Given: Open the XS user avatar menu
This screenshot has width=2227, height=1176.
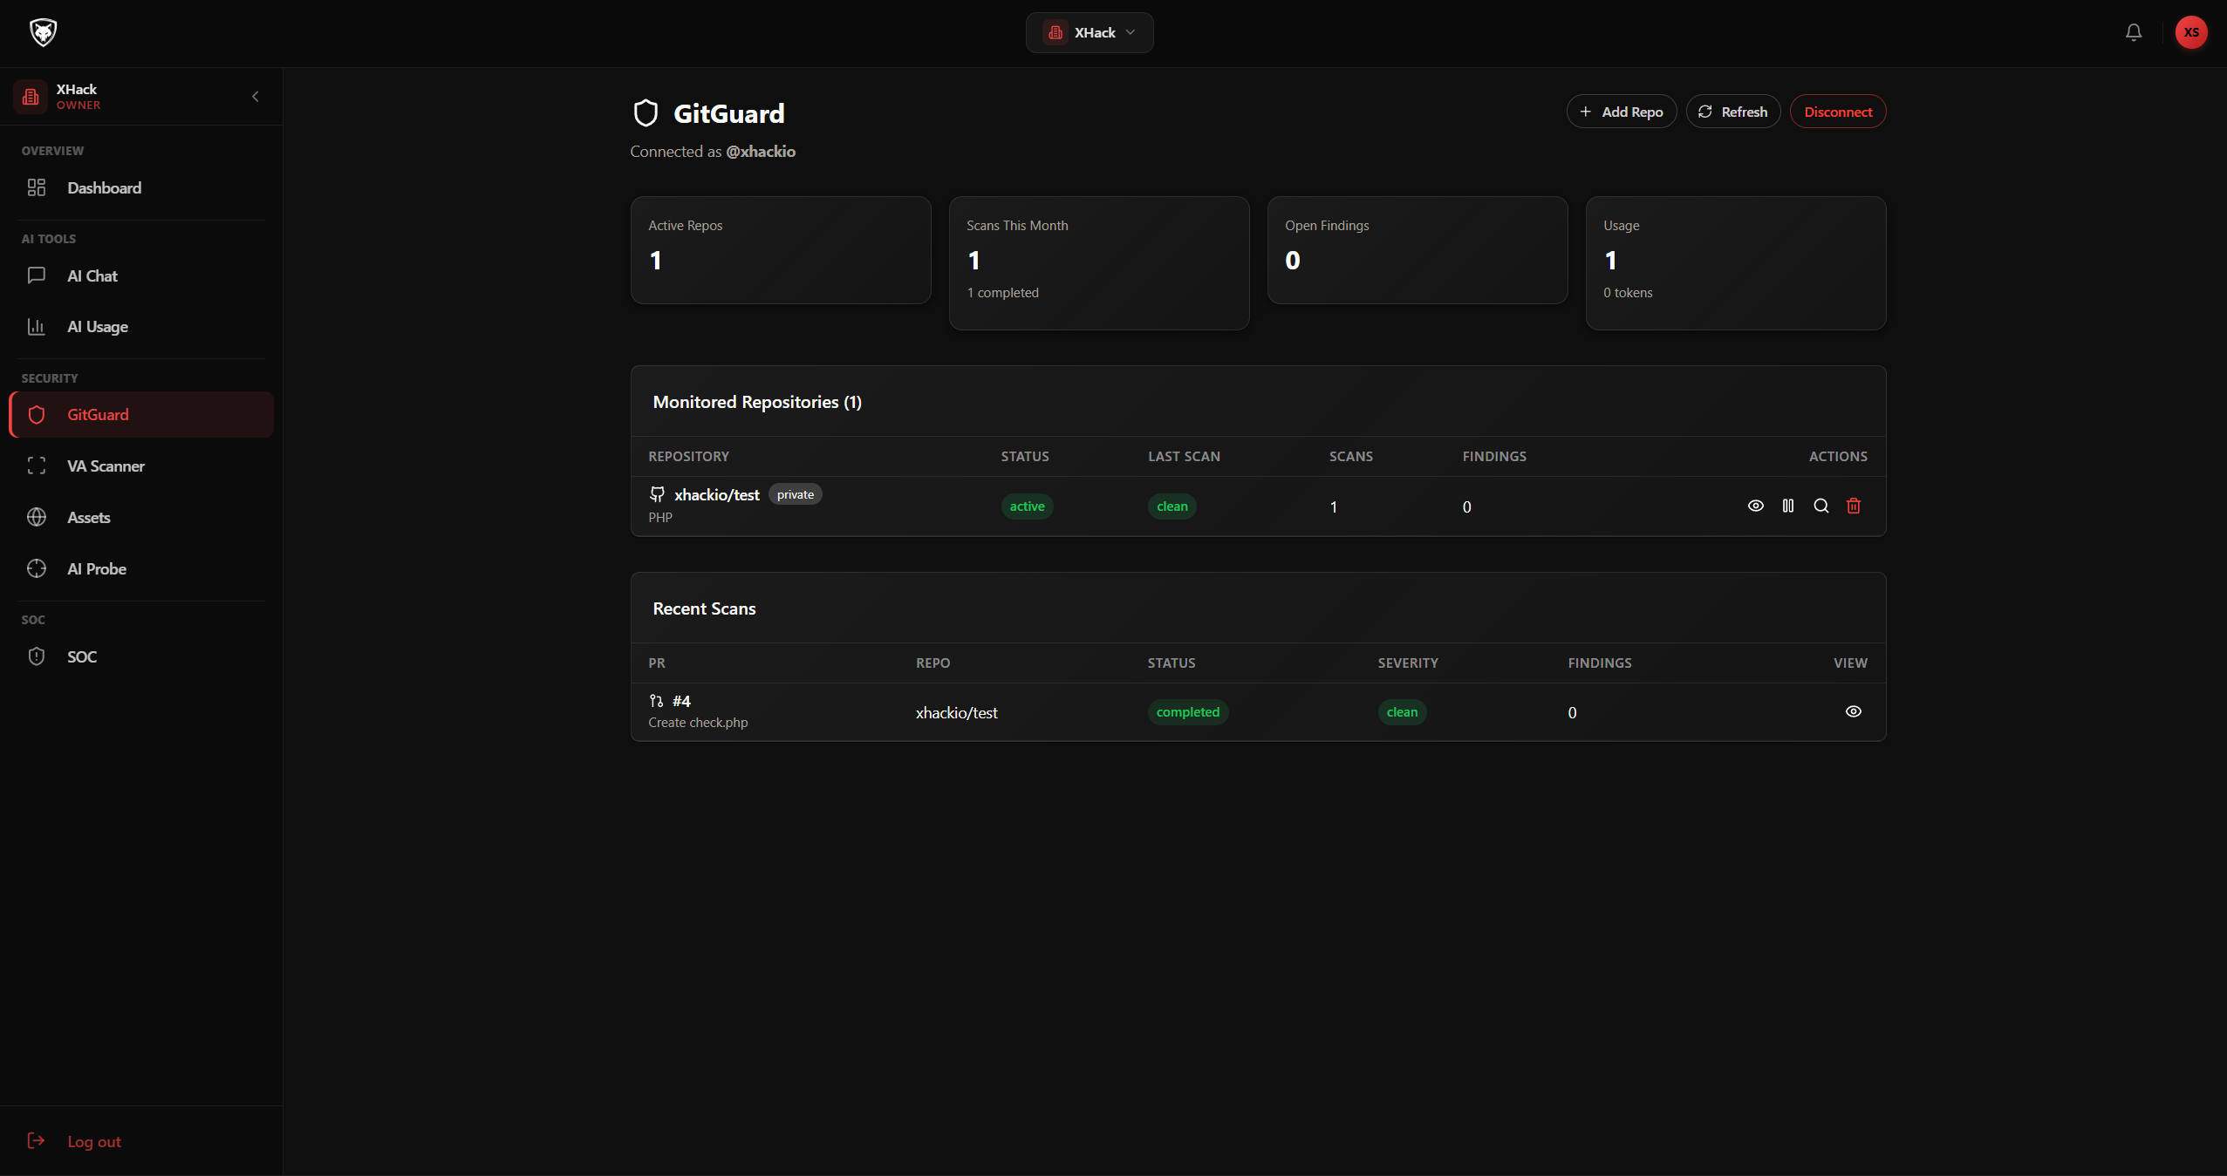Looking at the screenshot, I should point(2191,32).
